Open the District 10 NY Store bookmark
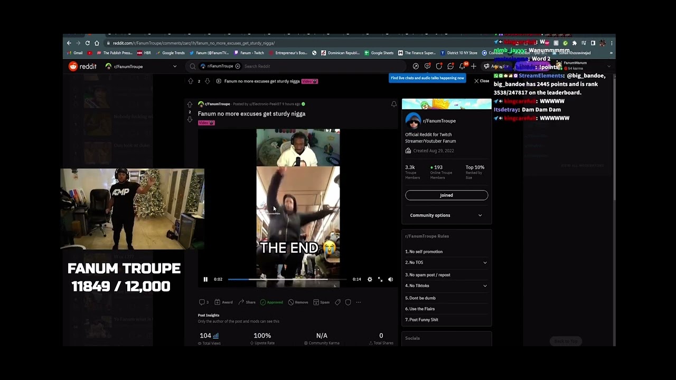Screen dimensions: 676x380 tap(458, 53)
